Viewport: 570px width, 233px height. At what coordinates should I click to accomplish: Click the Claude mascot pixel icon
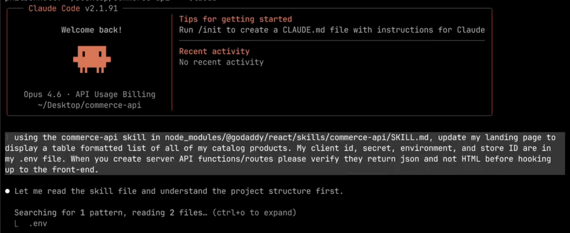coord(92,59)
